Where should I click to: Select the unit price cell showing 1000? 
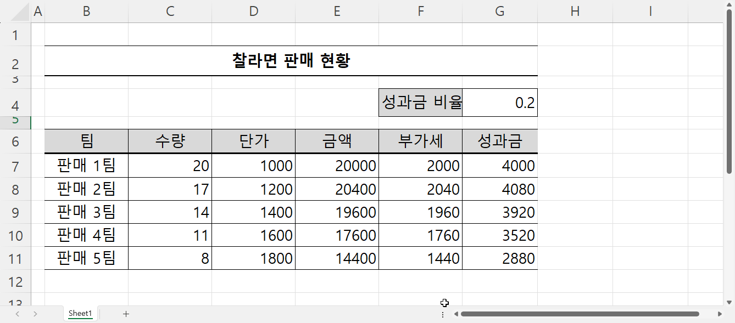tap(254, 166)
